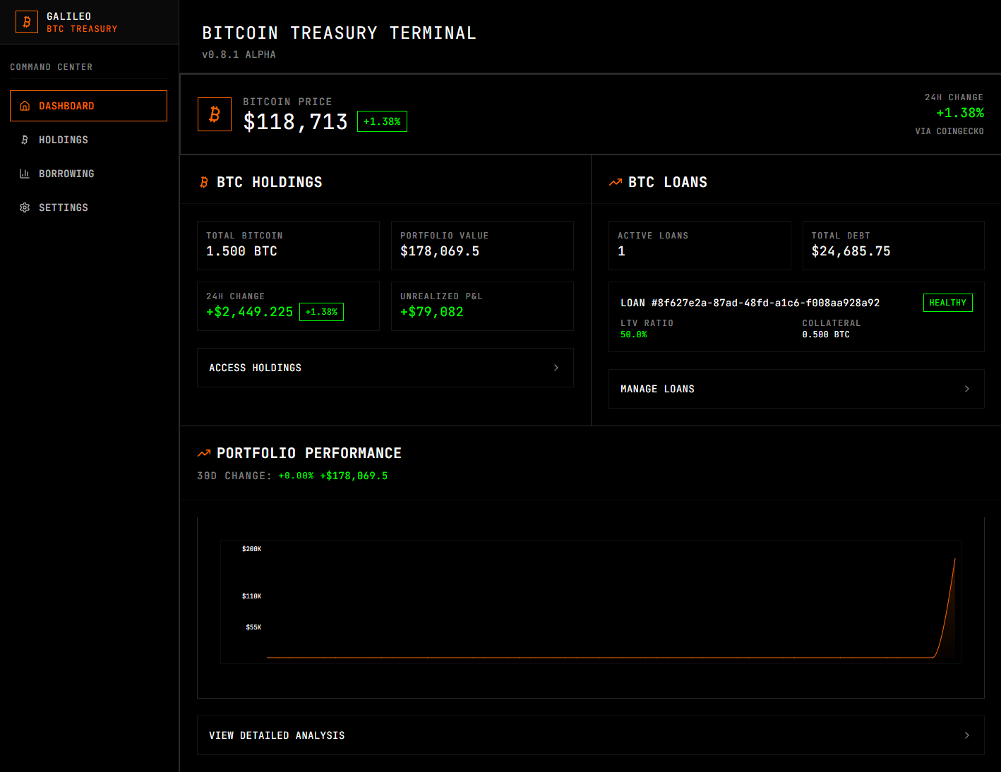Click the Manage Loans button
Image resolution: width=1001 pixels, height=772 pixels.
point(796,389)
